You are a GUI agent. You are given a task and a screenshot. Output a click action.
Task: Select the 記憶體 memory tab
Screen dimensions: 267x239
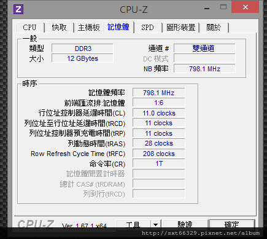(118, 27)
